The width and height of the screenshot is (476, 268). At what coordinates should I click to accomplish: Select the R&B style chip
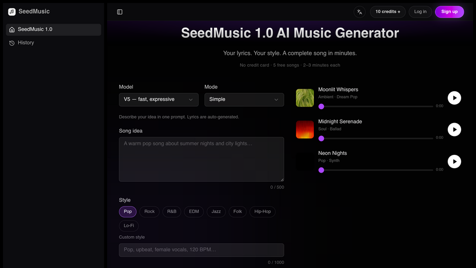pos(172,211)
